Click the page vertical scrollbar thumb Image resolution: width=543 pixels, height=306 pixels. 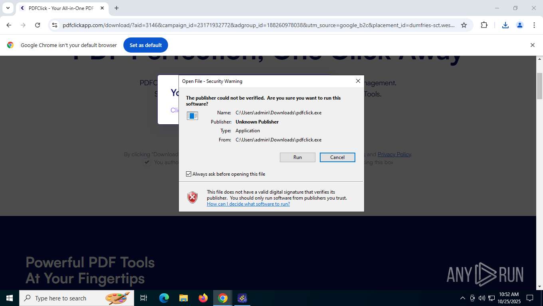tap(539, 86)
